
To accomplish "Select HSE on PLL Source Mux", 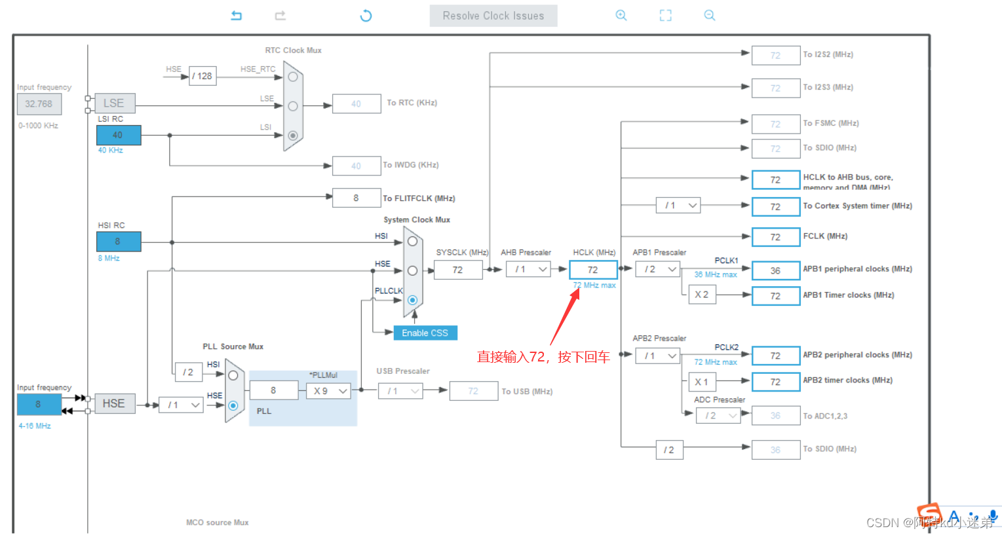I will 233,405.
